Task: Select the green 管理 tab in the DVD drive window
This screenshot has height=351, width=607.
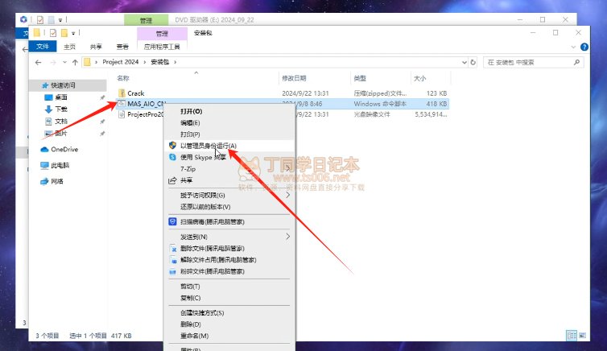Action: click(147, 20)
